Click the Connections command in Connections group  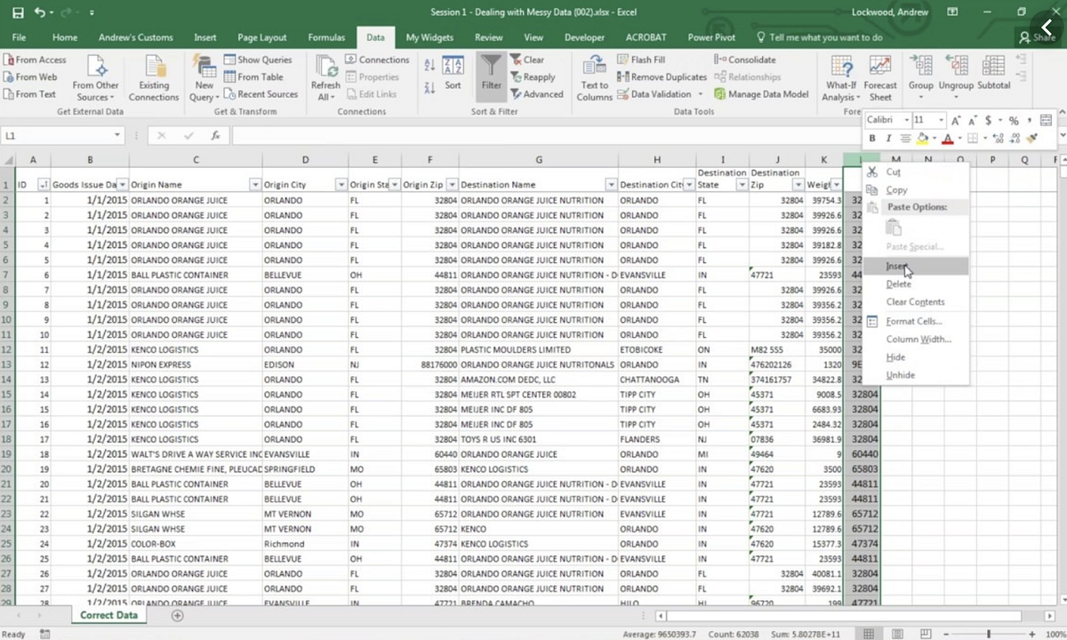point(377,60)
